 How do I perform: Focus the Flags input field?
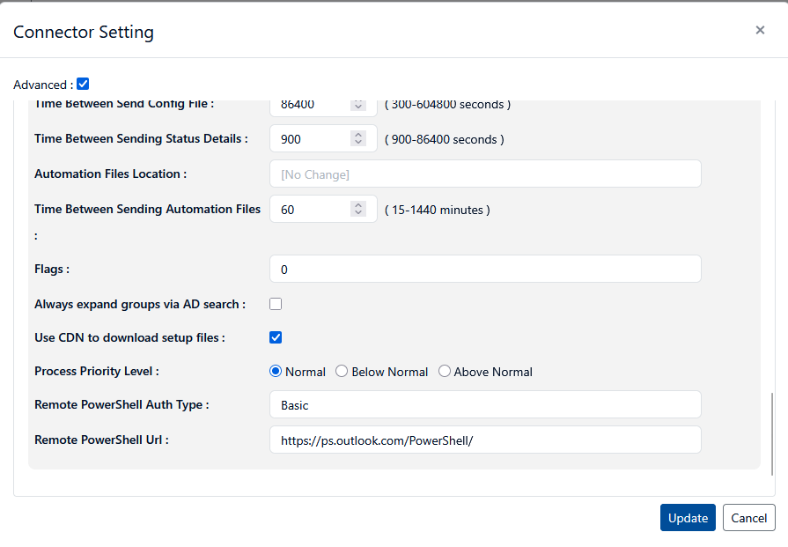coord(485,270)
